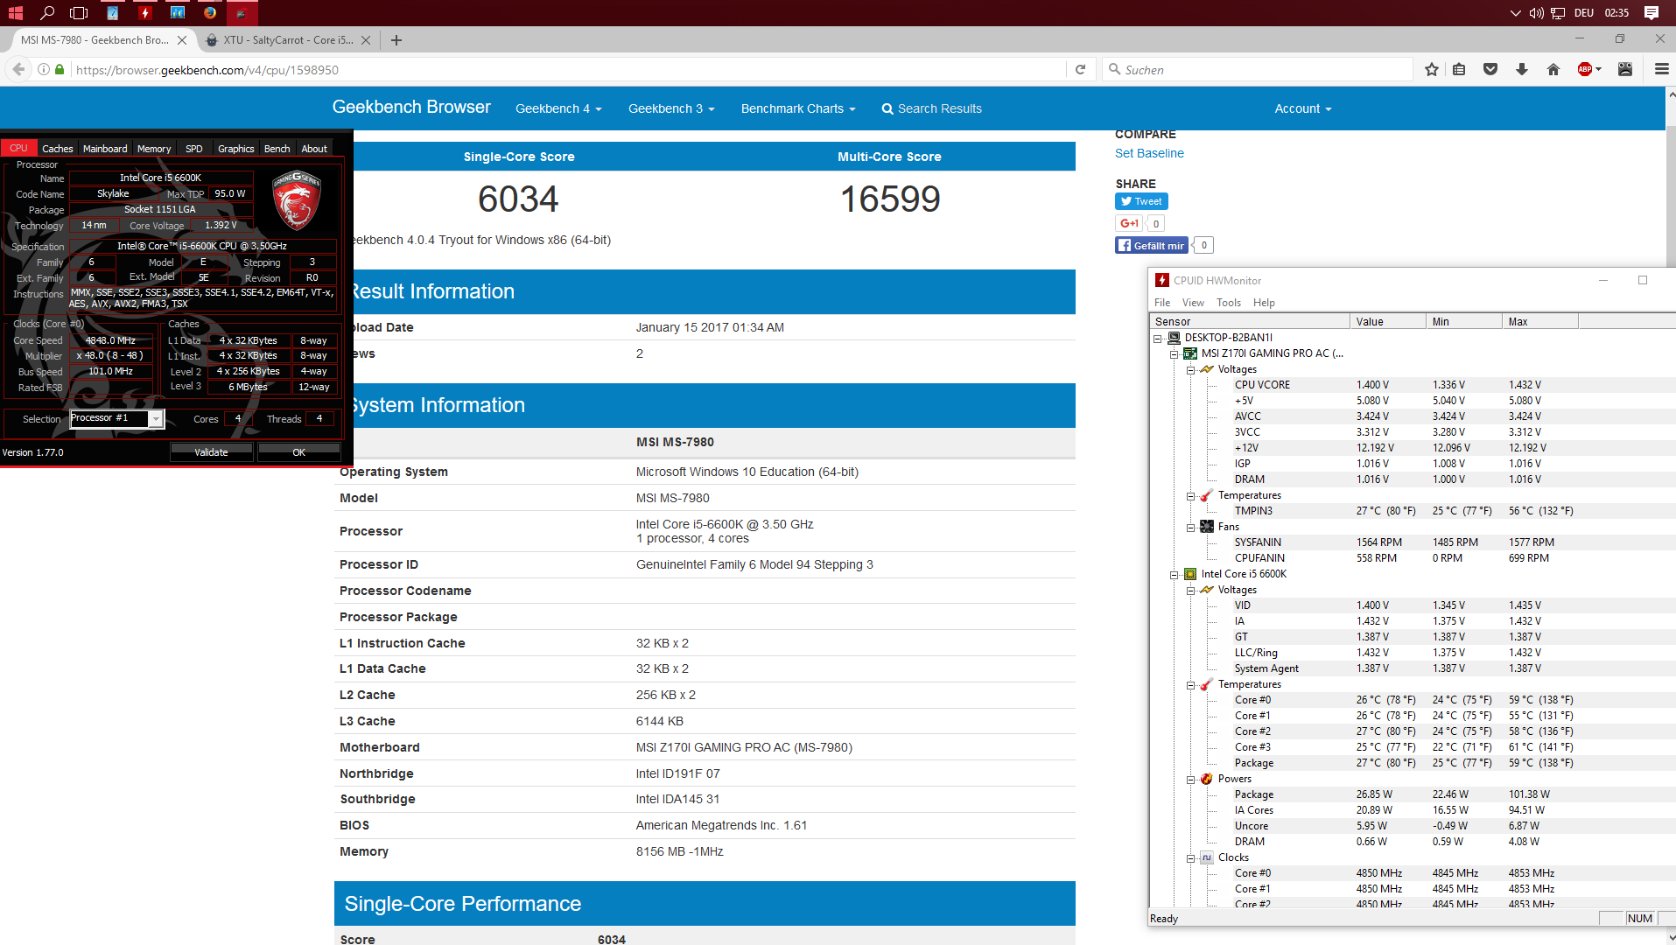Collapse DESKTOP-B2BAN1I tree node

click(1158, 339)
